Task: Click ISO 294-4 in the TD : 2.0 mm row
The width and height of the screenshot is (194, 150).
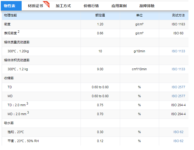Action: point(178,105)
